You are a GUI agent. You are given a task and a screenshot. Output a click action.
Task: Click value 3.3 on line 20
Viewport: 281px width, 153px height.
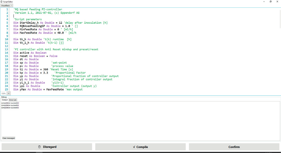point(46,73)
